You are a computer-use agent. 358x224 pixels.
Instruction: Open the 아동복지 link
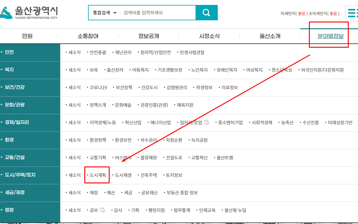141,70
